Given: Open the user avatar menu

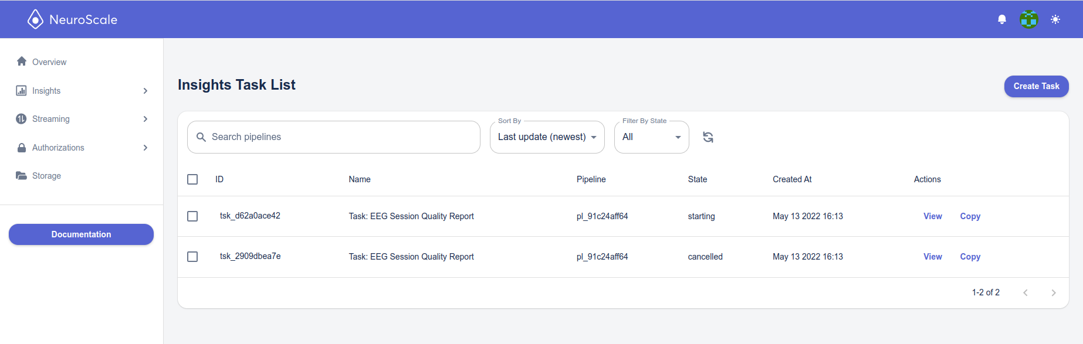Looking at the screenshot, I should click(1029, 19).
